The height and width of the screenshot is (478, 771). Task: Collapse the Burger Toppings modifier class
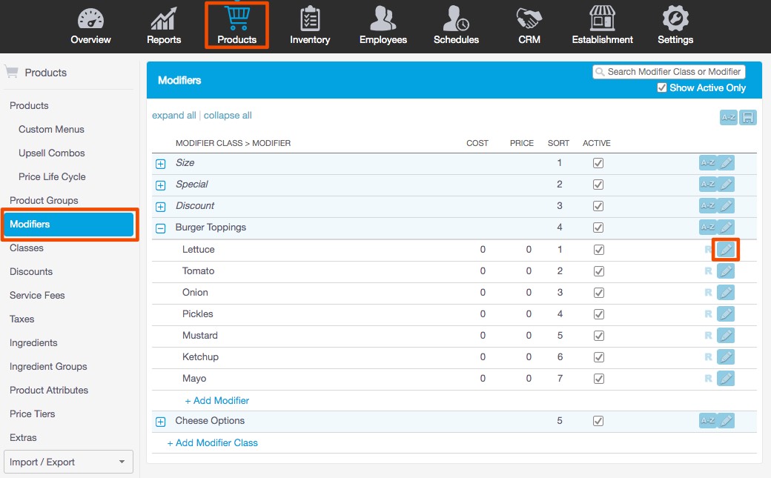pyautogui.click(x=161, y=228)
